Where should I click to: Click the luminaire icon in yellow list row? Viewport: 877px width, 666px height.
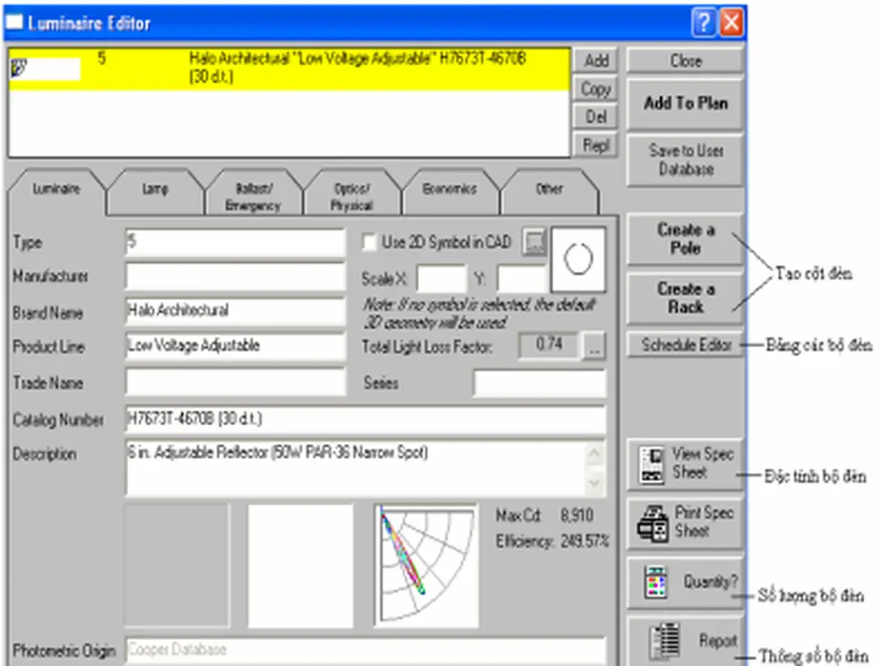pos(18,70)
